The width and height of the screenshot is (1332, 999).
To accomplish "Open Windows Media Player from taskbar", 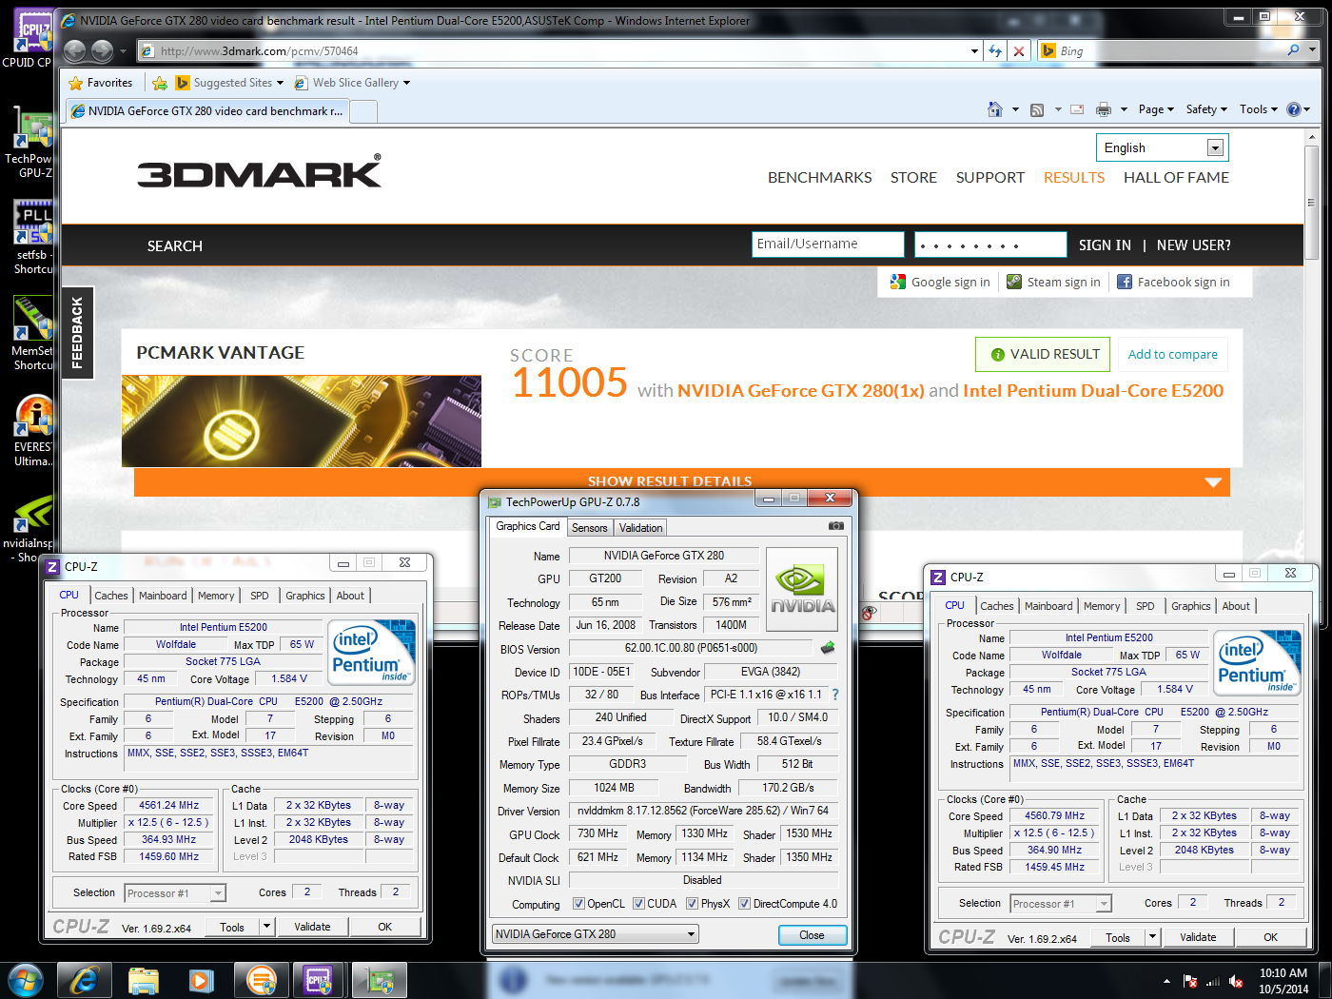I will [x=202, y=980].
